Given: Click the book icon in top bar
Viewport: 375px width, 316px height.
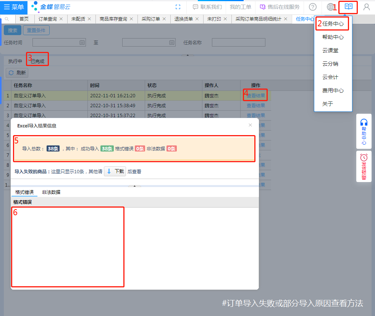Looking at the screenshot, I should coord(348,7).
